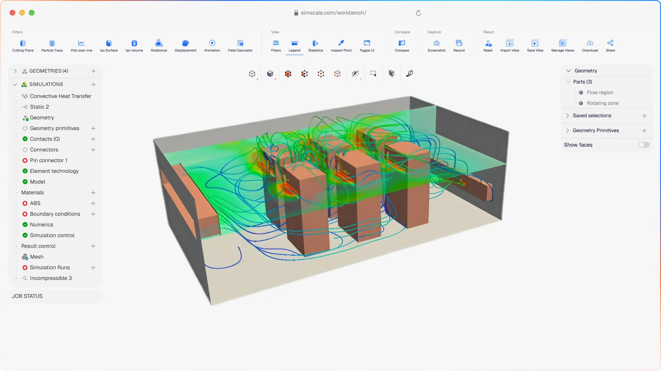Open the Numerics settings
The width and height of the screenshot is (661, 371).
41,225
